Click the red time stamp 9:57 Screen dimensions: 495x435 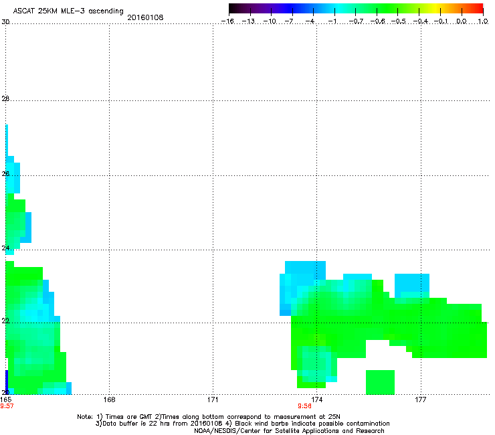coord(7,406)
